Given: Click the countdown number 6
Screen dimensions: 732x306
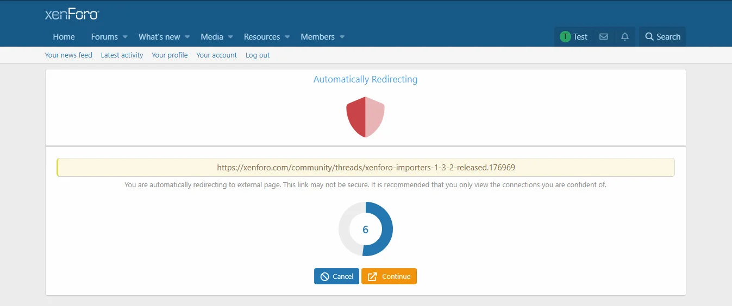Looking at the screenshot, I should [x=365, y=229].
